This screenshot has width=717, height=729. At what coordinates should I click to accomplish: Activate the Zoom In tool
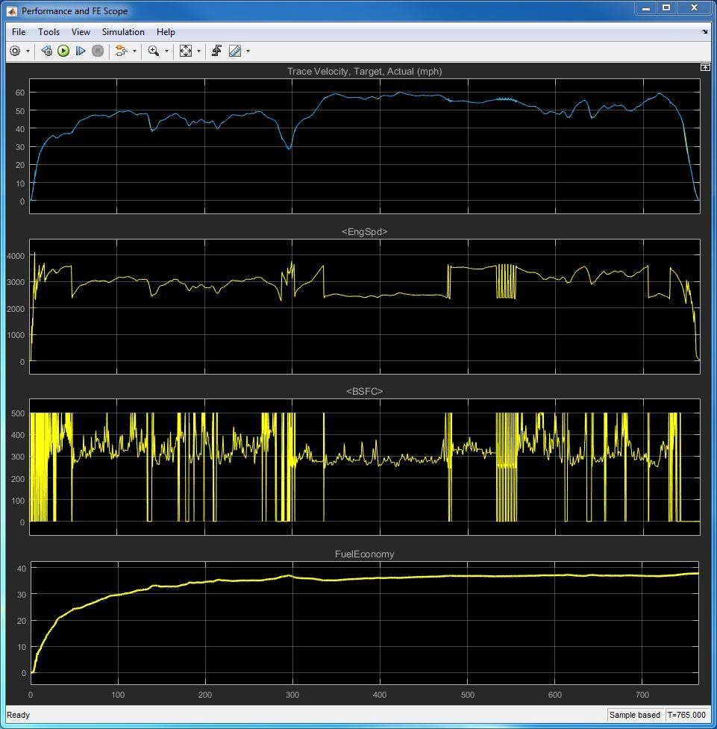(152, 51)
